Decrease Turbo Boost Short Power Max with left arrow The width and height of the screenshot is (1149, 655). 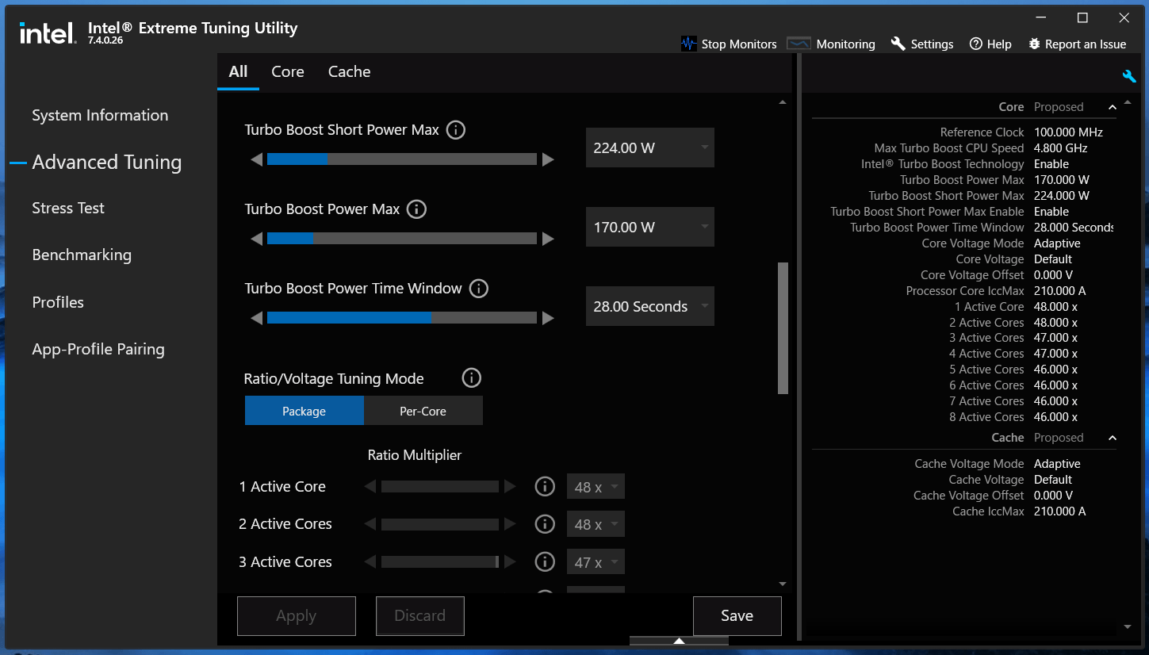click(x=256, y=159)
